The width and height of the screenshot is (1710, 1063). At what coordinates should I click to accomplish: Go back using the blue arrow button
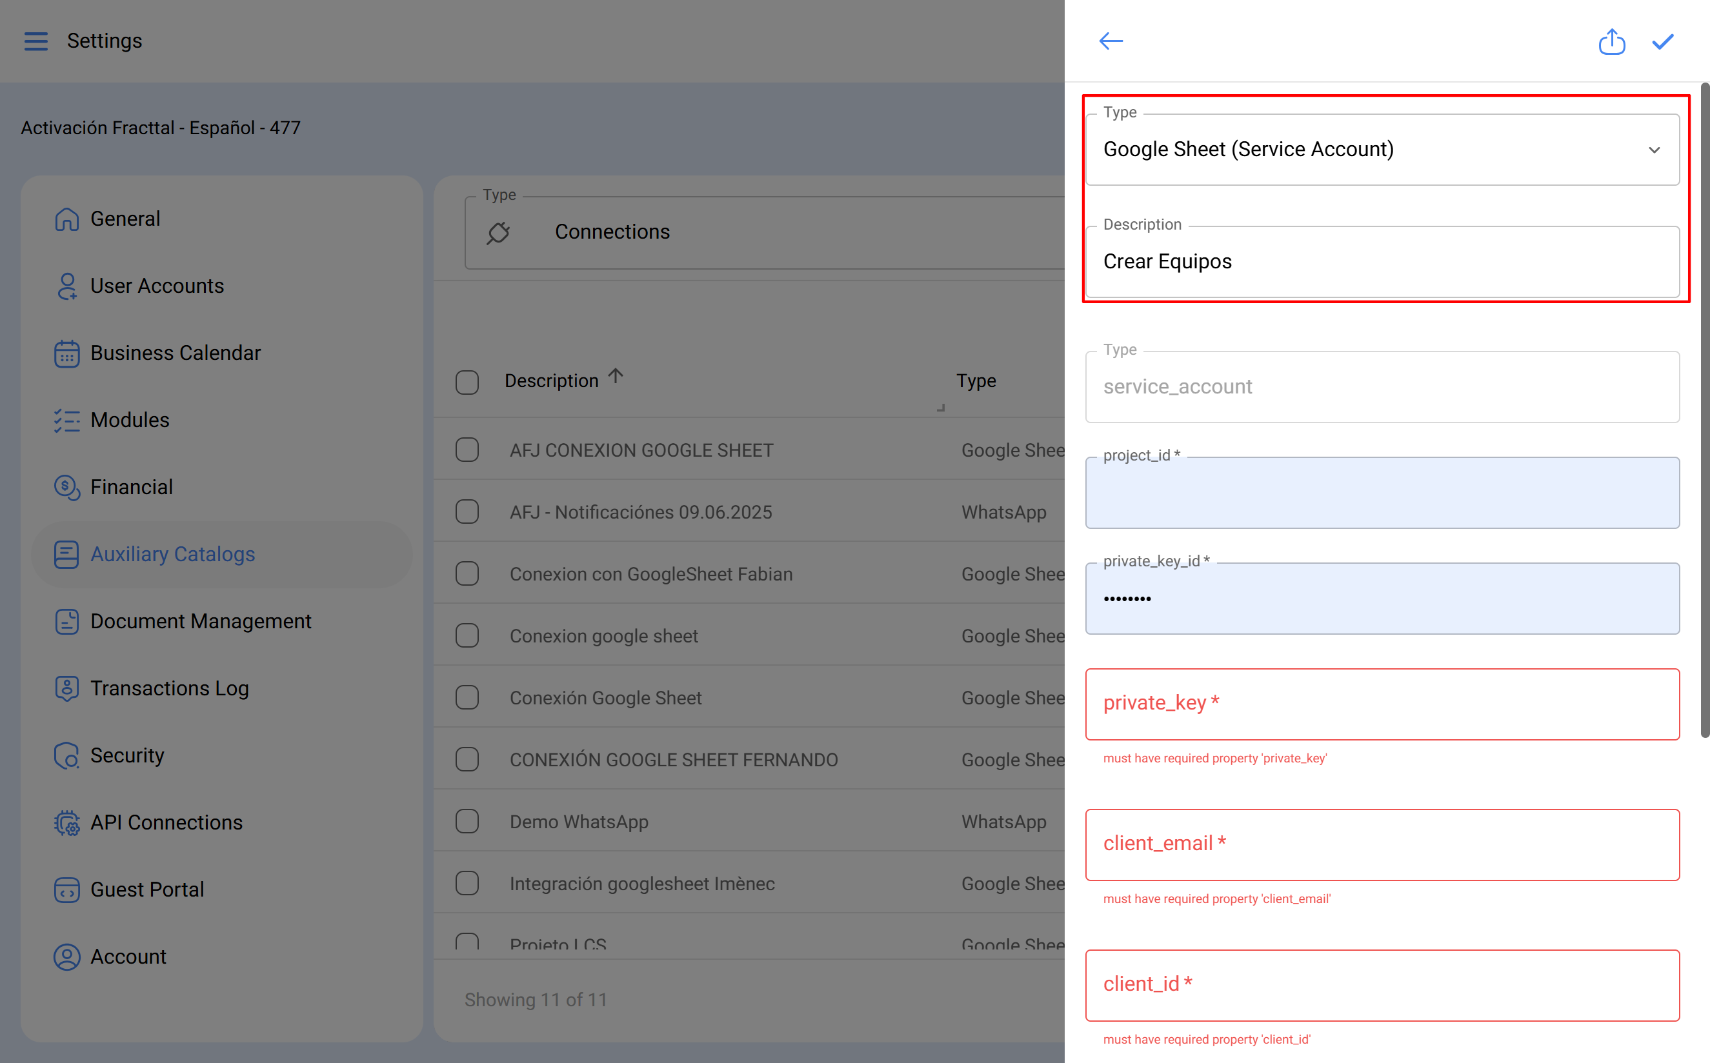click(1111, 41)
